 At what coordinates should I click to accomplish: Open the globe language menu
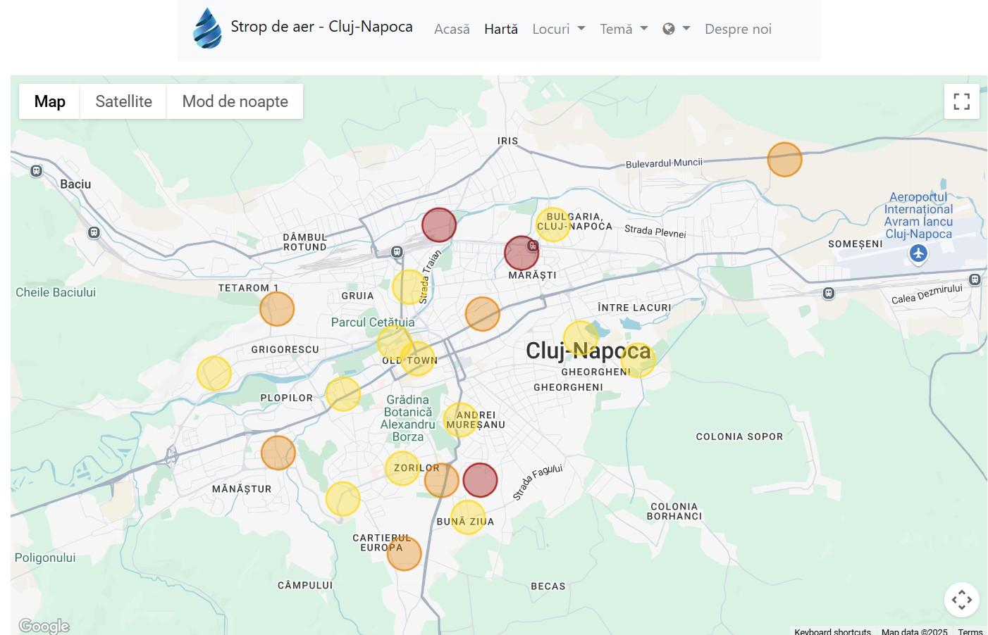pos(676,29)
